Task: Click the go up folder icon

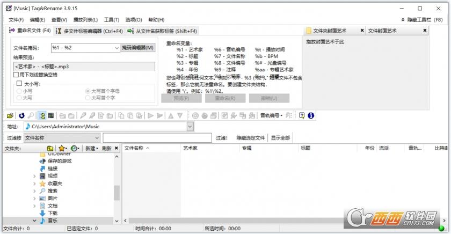Action: pyautogui.click(x=50, y=148)
